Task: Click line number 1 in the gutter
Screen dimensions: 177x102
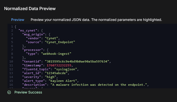Action: (x=12, y=27)
